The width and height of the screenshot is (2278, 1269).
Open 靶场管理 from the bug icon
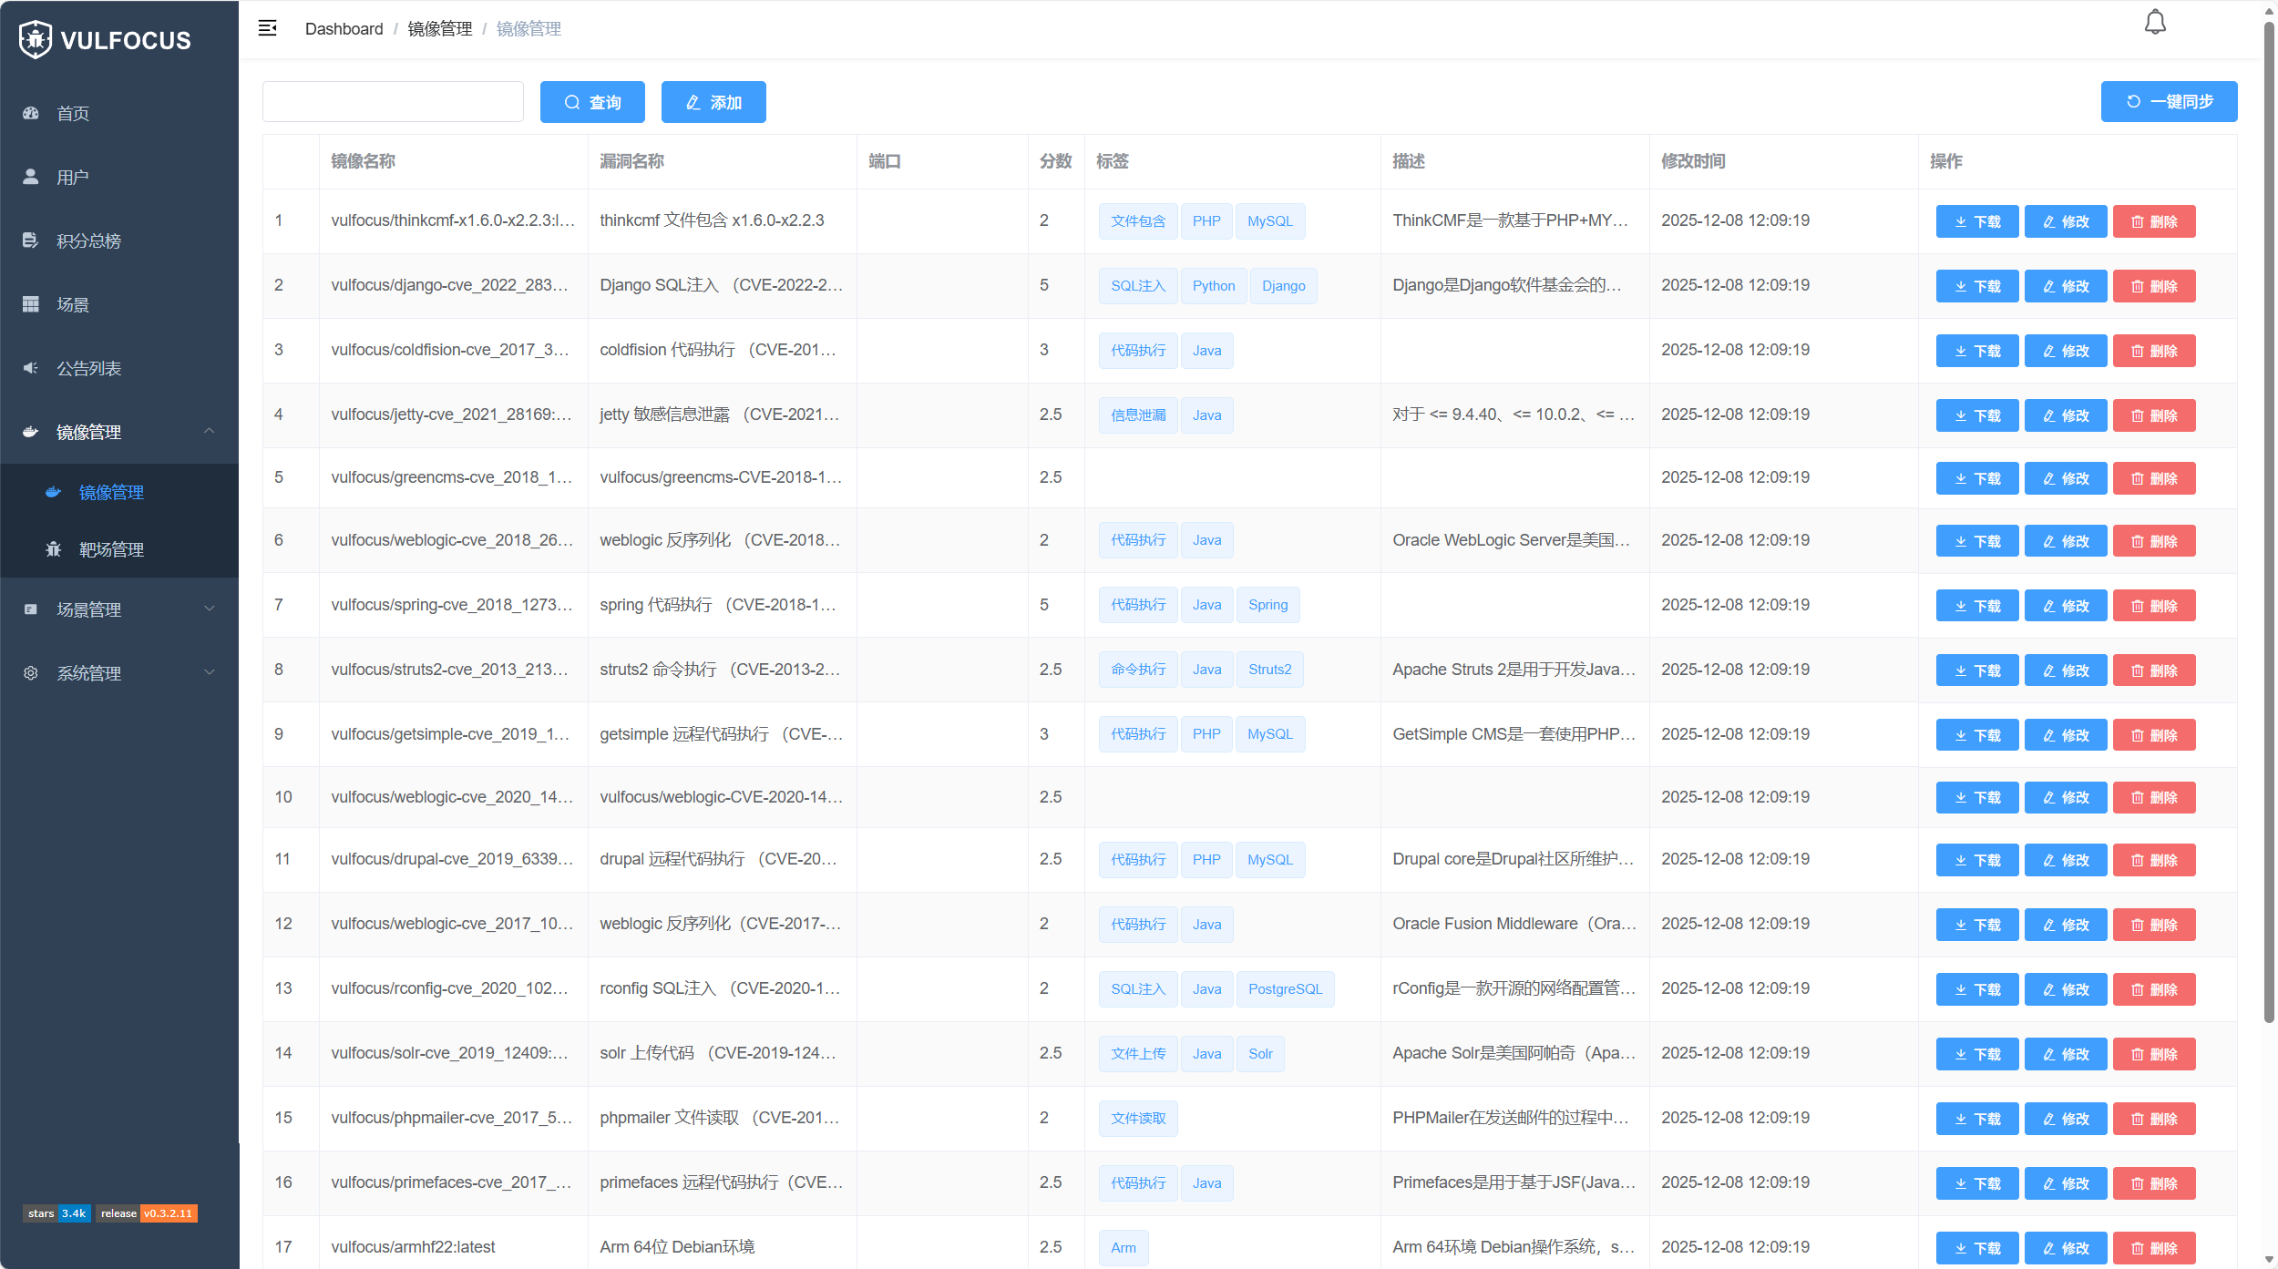[54, 549]
